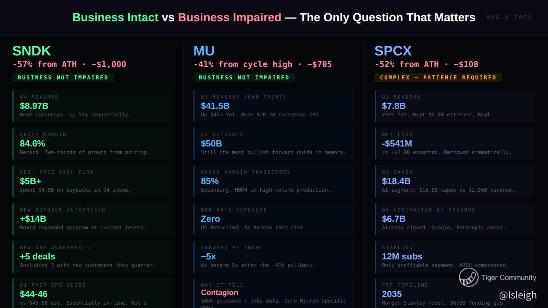Image resolution: width=548 pixels, height=308 pixels.
Task: Click SNDK's Business Not Impaired badge
Action: (63, 78)
